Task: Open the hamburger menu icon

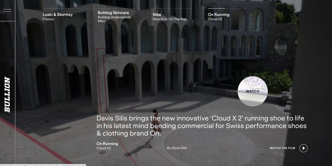Action: point(7,11)
